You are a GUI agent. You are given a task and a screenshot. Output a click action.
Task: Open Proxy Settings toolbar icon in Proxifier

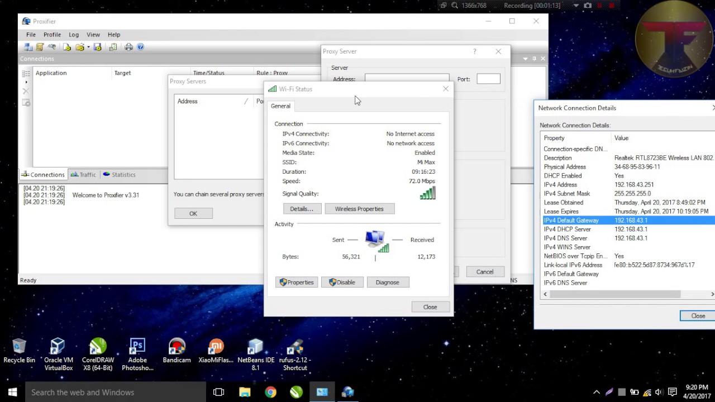28,47
